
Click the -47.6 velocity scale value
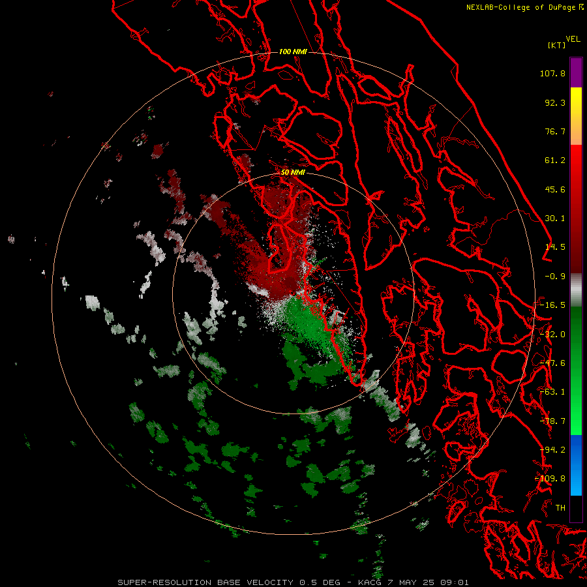coord(552,363)
